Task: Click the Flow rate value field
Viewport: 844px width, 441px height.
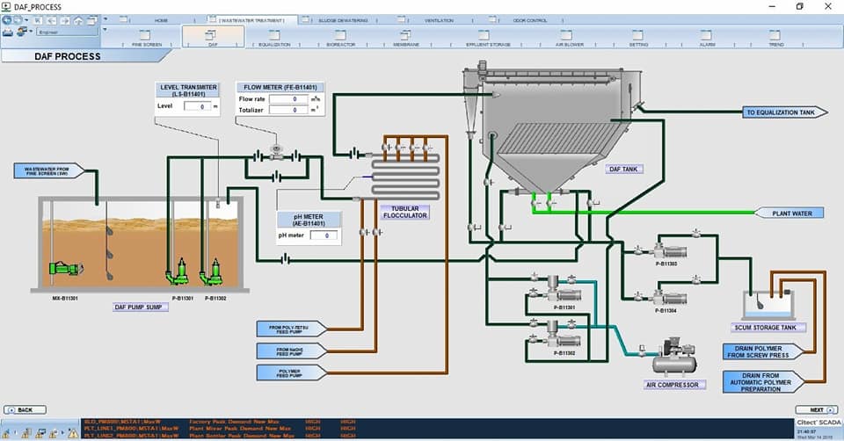Action: [x=288, y=99]
